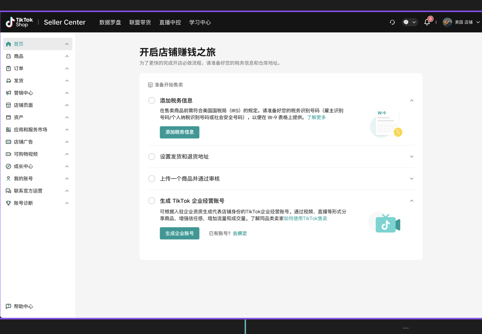This screenshot has width=482, height=334.
Task: Click the 成长中心 compass icon
Action: tap(8, 166)
